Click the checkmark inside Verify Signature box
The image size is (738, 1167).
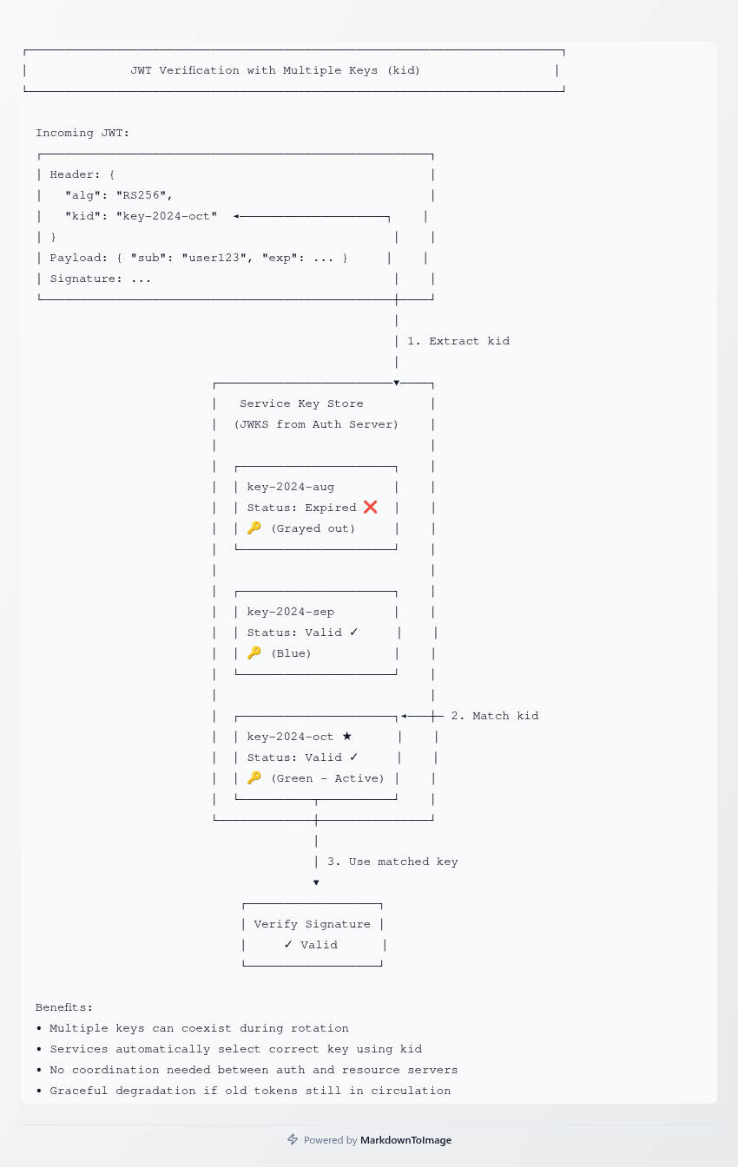(288, 945)
